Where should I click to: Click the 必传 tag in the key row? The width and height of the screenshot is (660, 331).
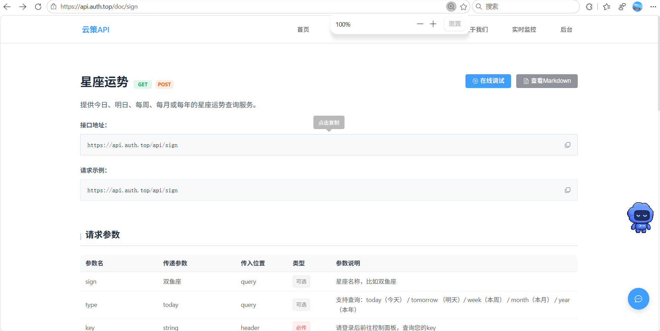pyautogui.click(x=301, y=327)
